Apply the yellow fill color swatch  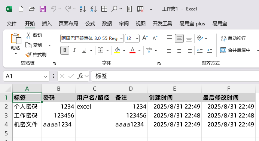coord(117,50)
